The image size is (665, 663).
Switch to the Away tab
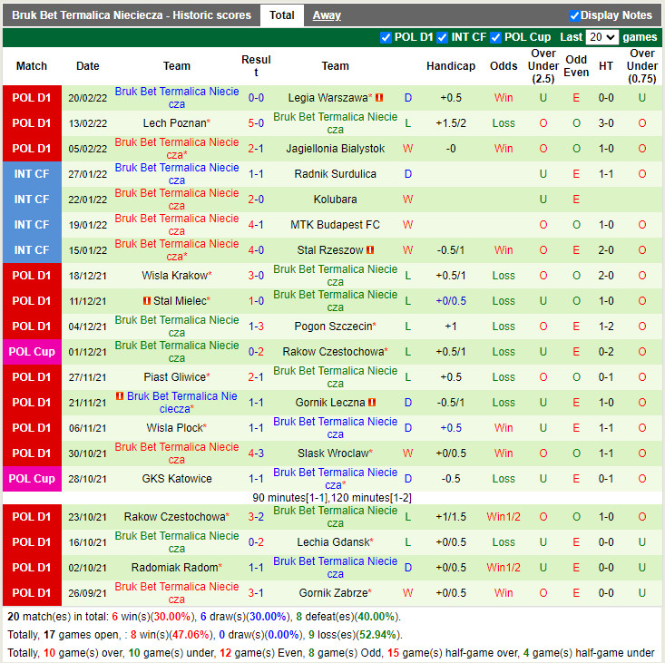point(327,15)
